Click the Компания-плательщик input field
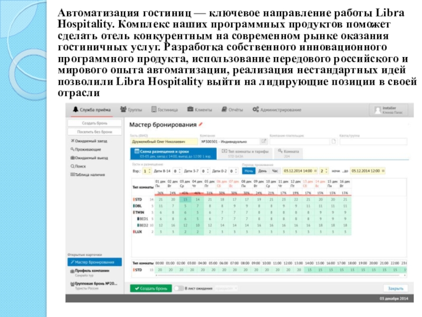 [300, 142]
